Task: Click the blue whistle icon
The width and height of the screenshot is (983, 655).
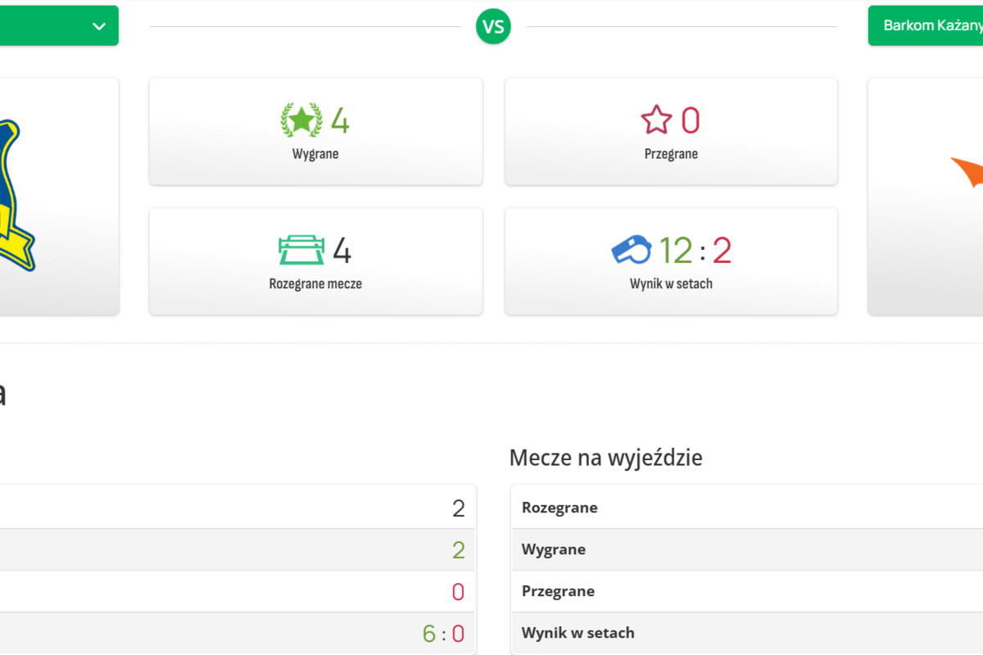Action: [631, 249]
